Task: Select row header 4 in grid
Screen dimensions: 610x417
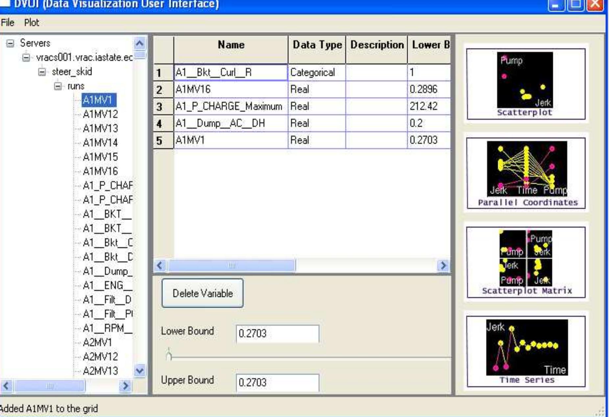Action: (163, 123)
